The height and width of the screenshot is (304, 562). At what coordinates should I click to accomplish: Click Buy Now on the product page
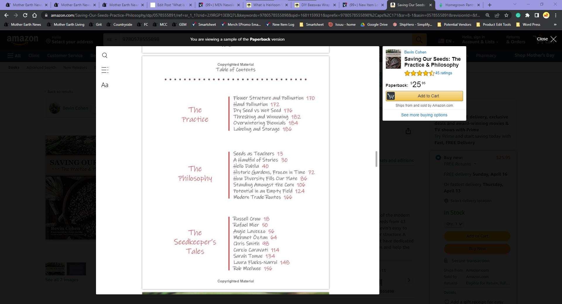pos(477,248)
